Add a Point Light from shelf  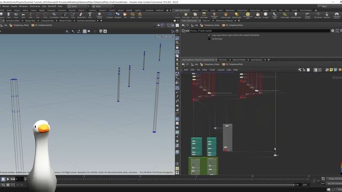tap(186, 15)
